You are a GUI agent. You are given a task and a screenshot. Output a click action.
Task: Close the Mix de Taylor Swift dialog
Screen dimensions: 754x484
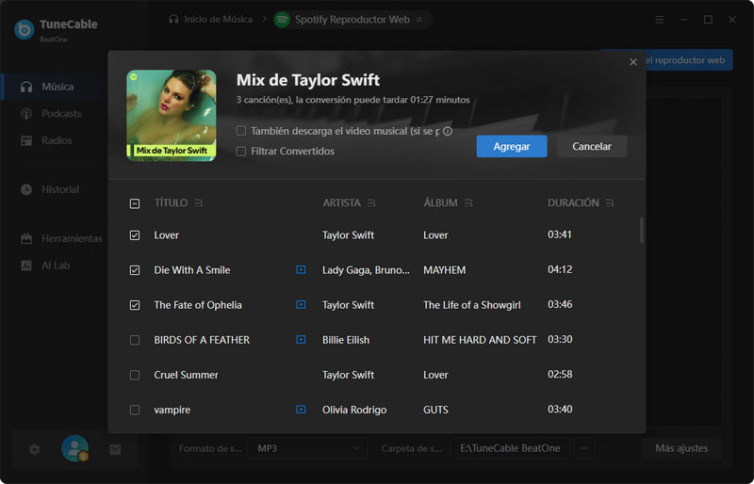click(633, 62)
